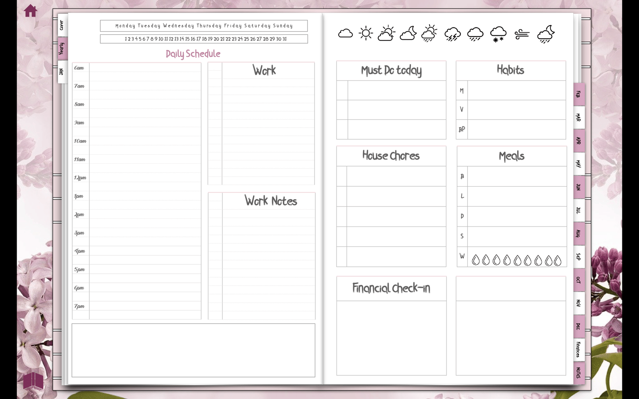Select Monday in the weekday bar
The height and width of the screenshot is (399, 639).
[x=125, y=26]
